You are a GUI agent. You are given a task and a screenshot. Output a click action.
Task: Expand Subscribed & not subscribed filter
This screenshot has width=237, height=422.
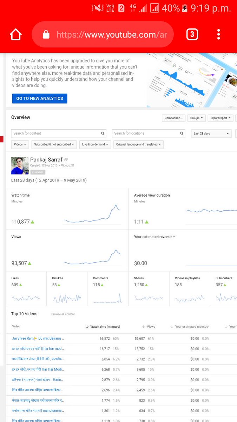(54, 145)
